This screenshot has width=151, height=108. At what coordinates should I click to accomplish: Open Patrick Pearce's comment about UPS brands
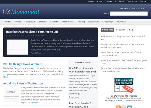(x=123, y=70)
